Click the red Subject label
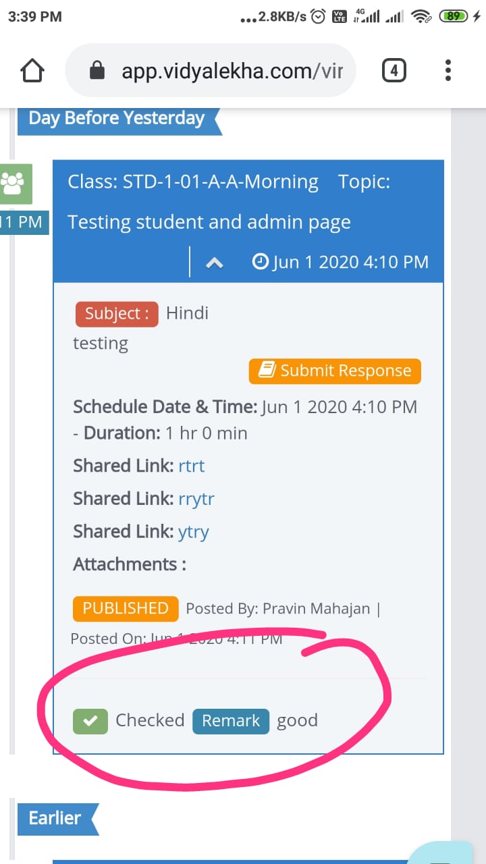 pyautogui.click(x=117, y=314)
